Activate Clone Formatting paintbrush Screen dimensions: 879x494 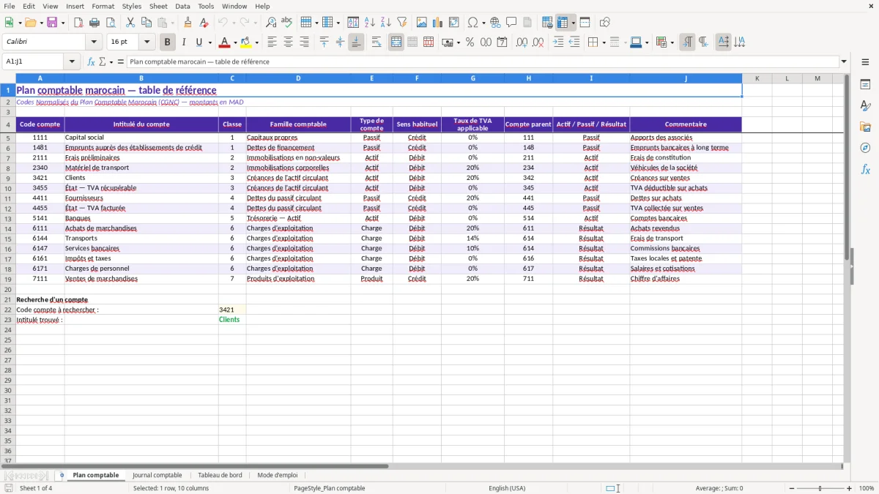tap(188, 23)
